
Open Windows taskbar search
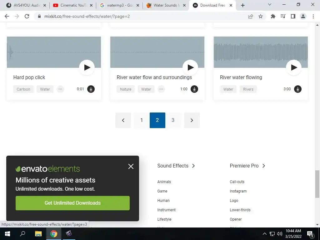tap(22, 233)
